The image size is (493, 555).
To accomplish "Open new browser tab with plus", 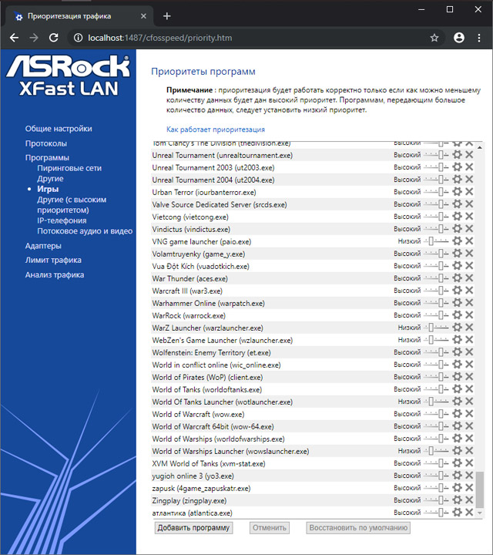I will [x=167, y=16].
